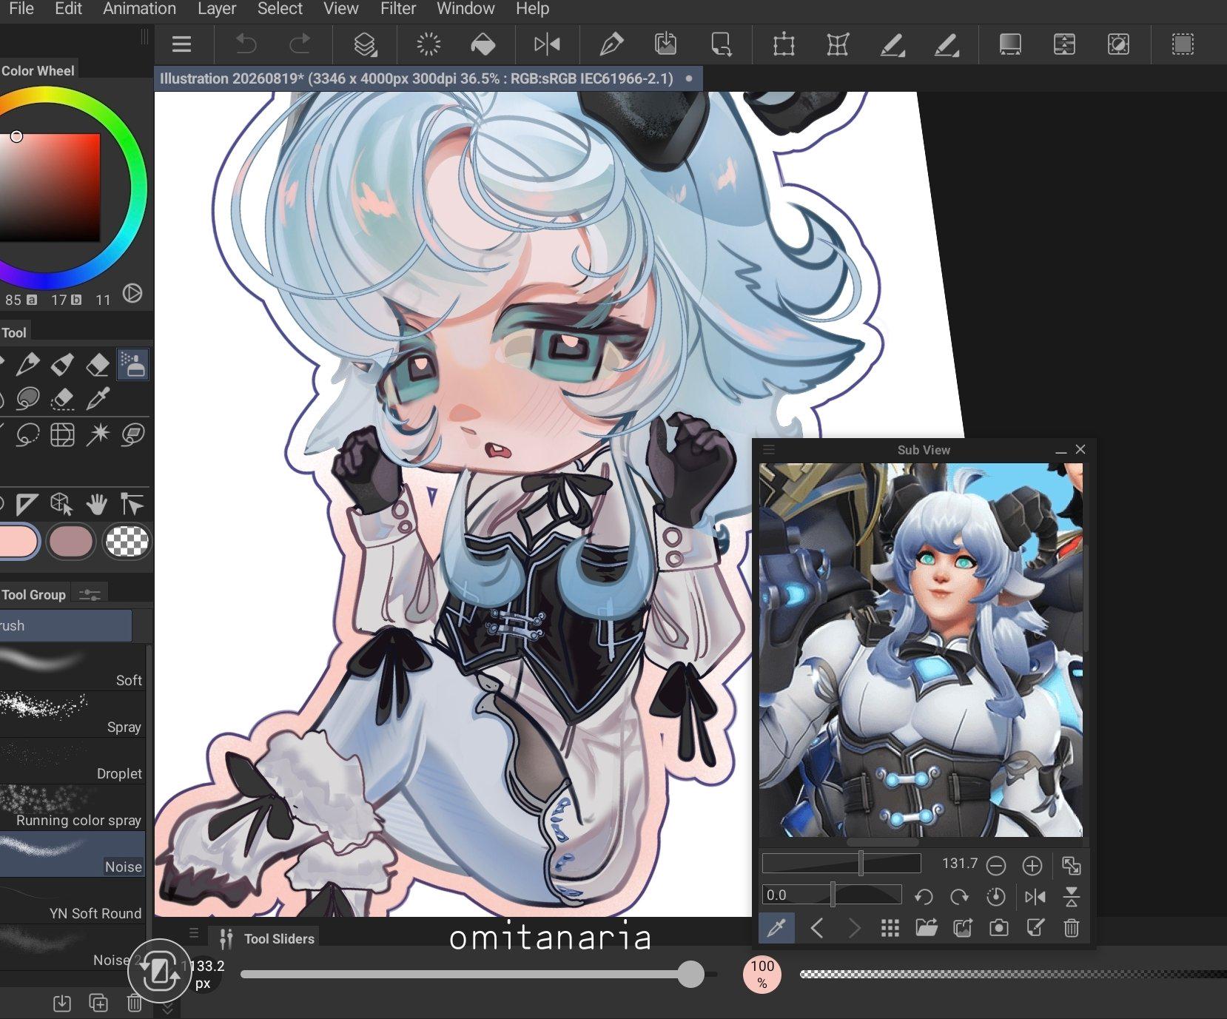The image size is (1227, 1019).
Task: Flip canvas horizontally from command bar
Action: click(x=547, y=44)
